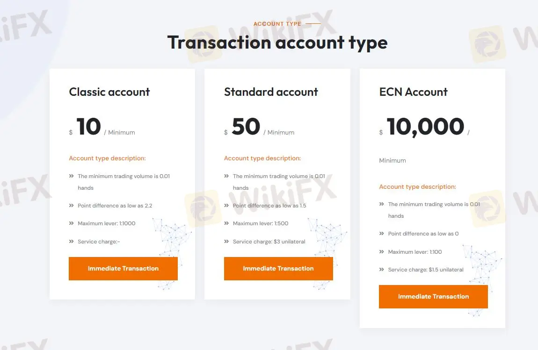The height and width of the screenshot is (350, 538).
Task: Select the 'Classic account' card title
Action: pos(109,92)
